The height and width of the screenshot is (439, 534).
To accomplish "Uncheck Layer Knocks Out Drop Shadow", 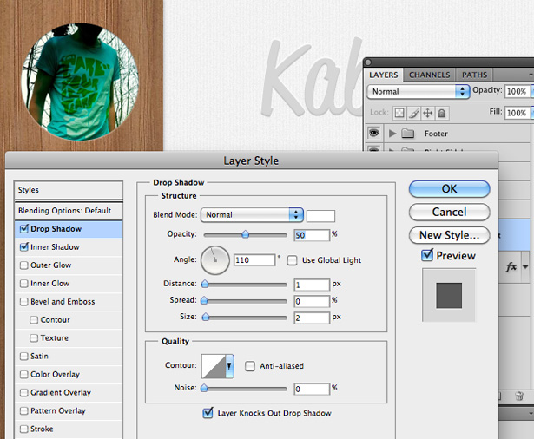I will point(208,413).
